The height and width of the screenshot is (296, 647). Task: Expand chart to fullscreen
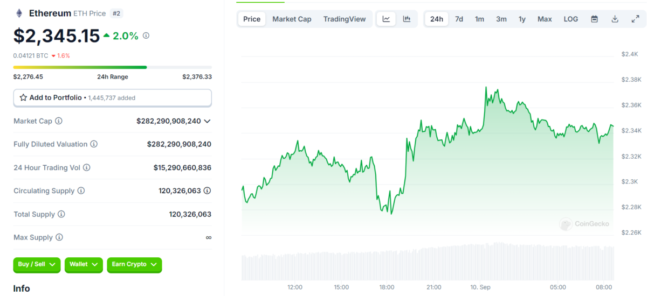click(635, 19)
